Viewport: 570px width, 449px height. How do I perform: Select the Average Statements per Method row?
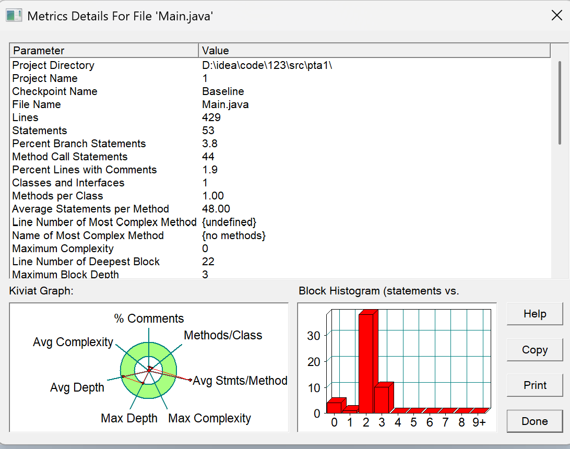pos(280,209)
